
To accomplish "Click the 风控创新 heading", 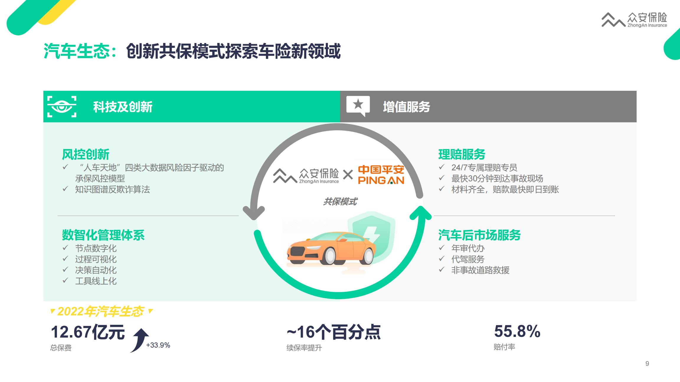I will pyautogui.click(x=86, y=154).
